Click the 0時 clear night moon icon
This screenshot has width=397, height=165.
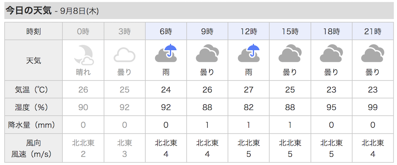(83, 54)
